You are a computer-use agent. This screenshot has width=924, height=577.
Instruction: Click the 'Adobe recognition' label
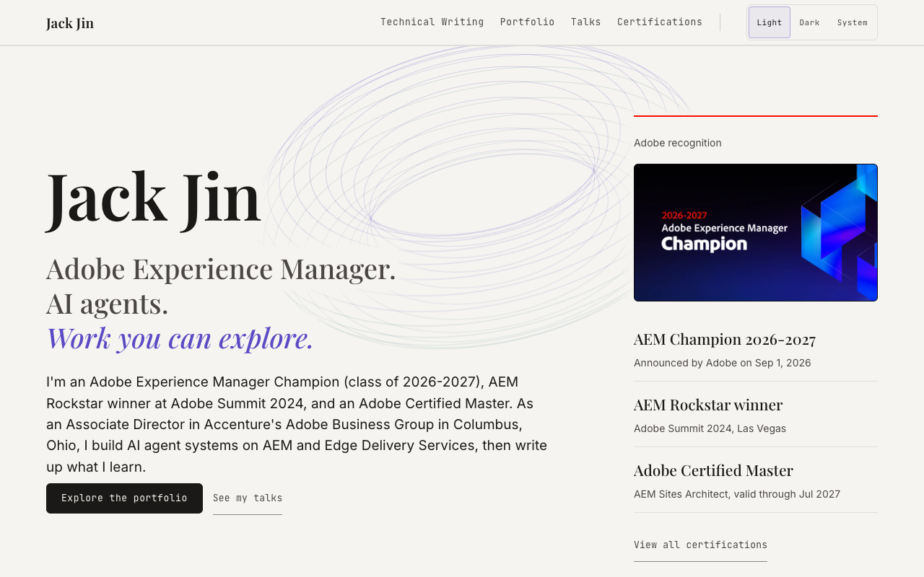[678, 143]
